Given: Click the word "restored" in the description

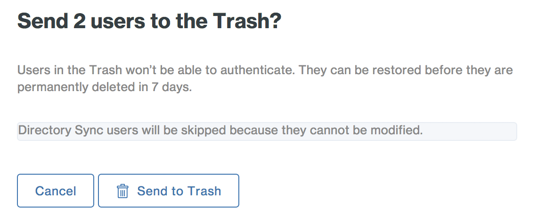Looking at the screenshot, I should pos(398,71).
